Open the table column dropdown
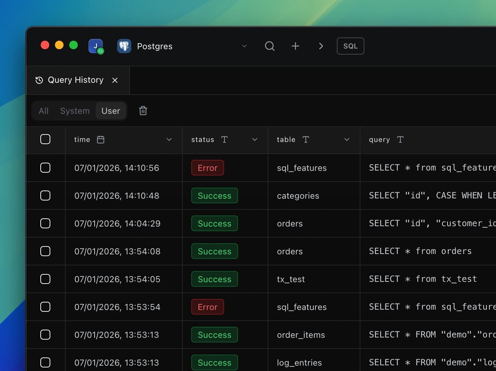496x371 pixels. [x=346, y=139]
